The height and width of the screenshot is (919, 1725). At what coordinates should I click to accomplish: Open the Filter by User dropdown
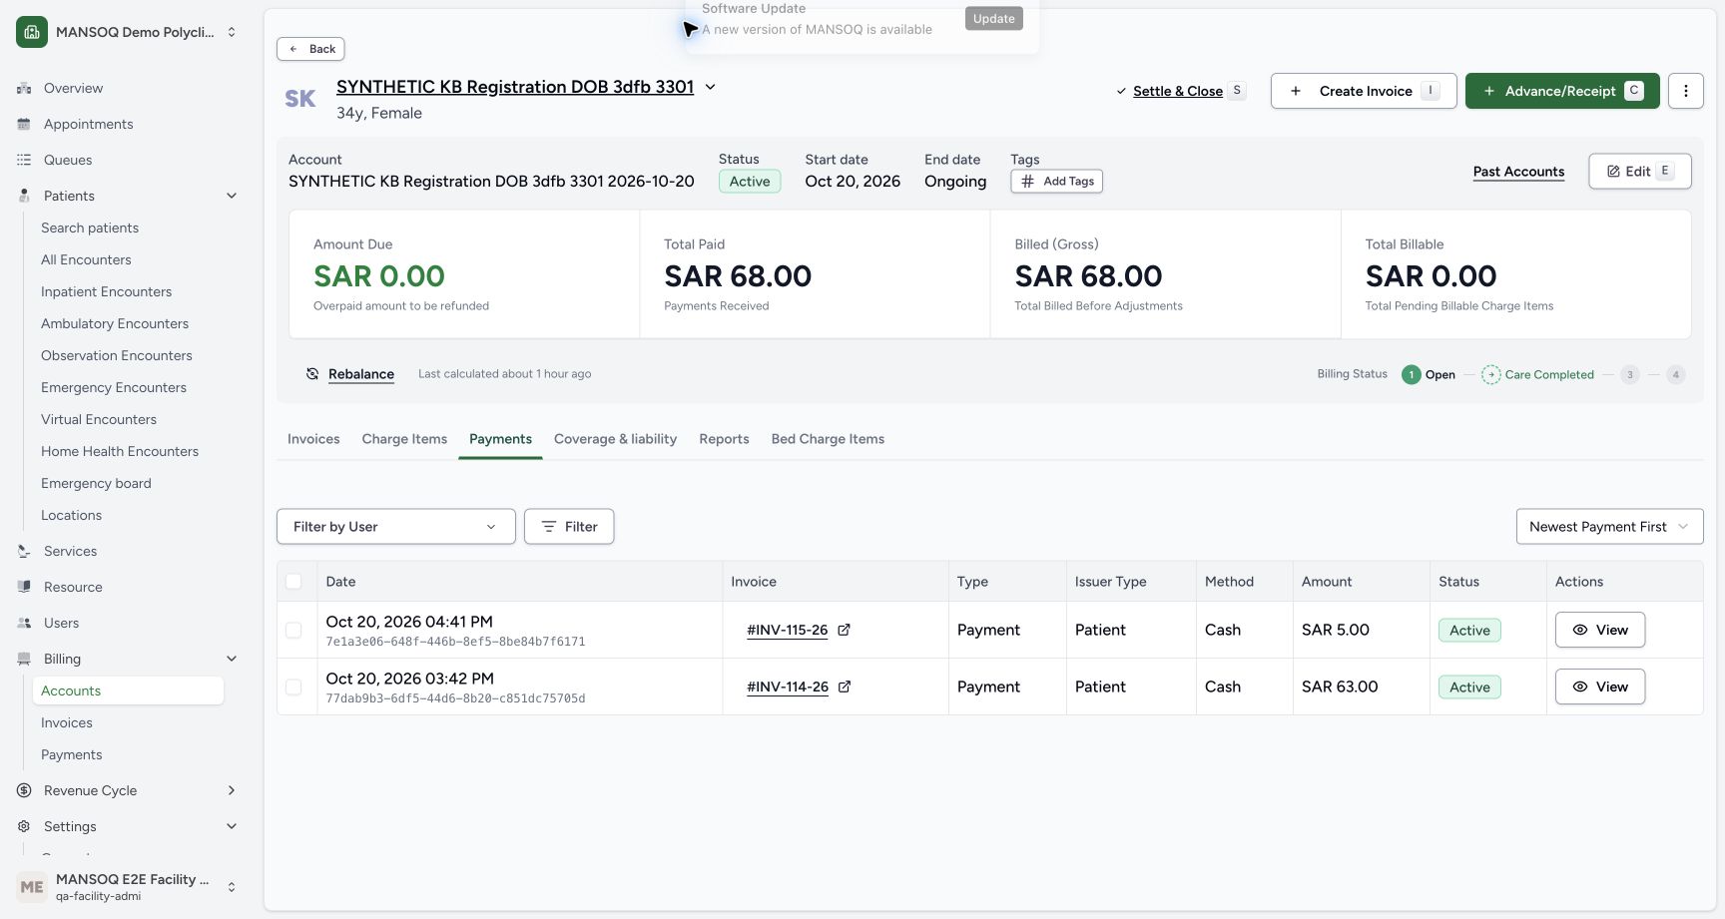tap(396, 527)
